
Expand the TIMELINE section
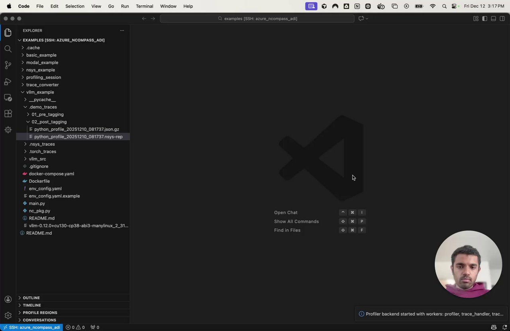(x=73, y=305)
